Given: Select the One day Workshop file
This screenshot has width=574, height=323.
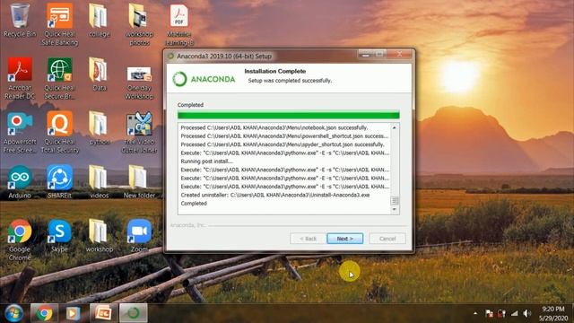Looking at the screenshot, I should pyautogui.click(x=139, y=83).
